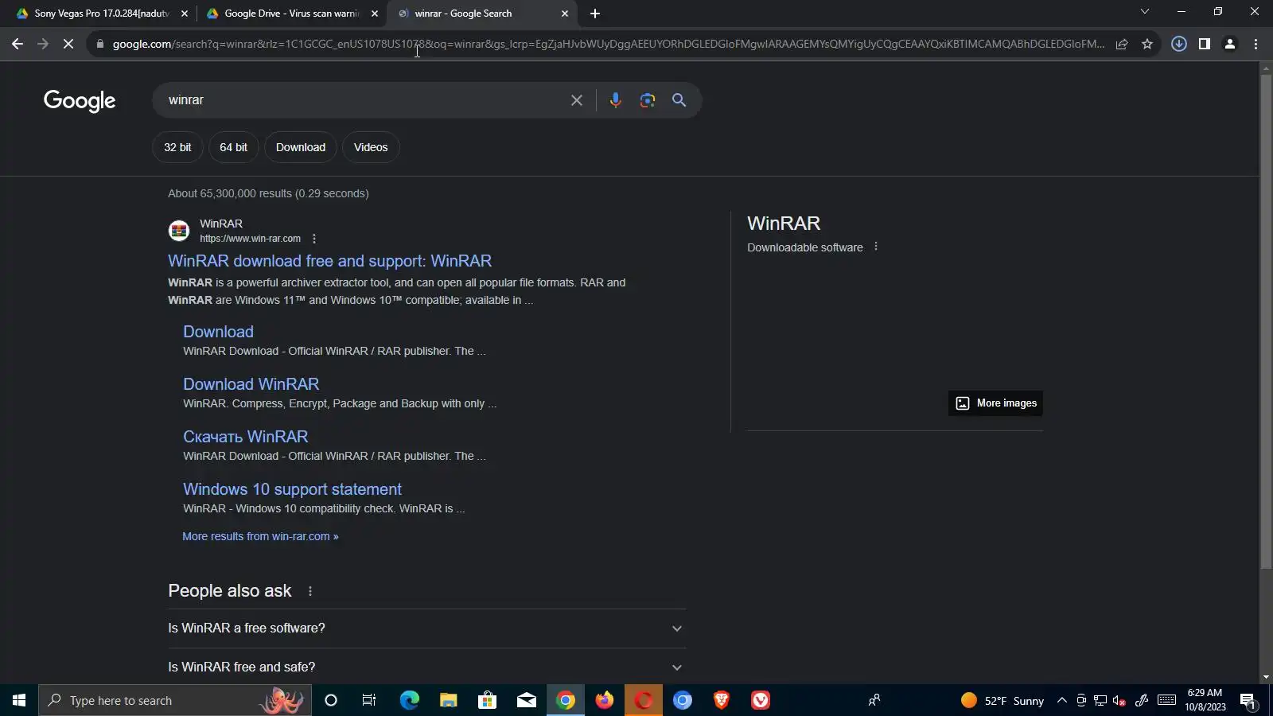1273x716 pixels.
Task: Share this page icon in address bar
Action: [x=1122, y=45]
